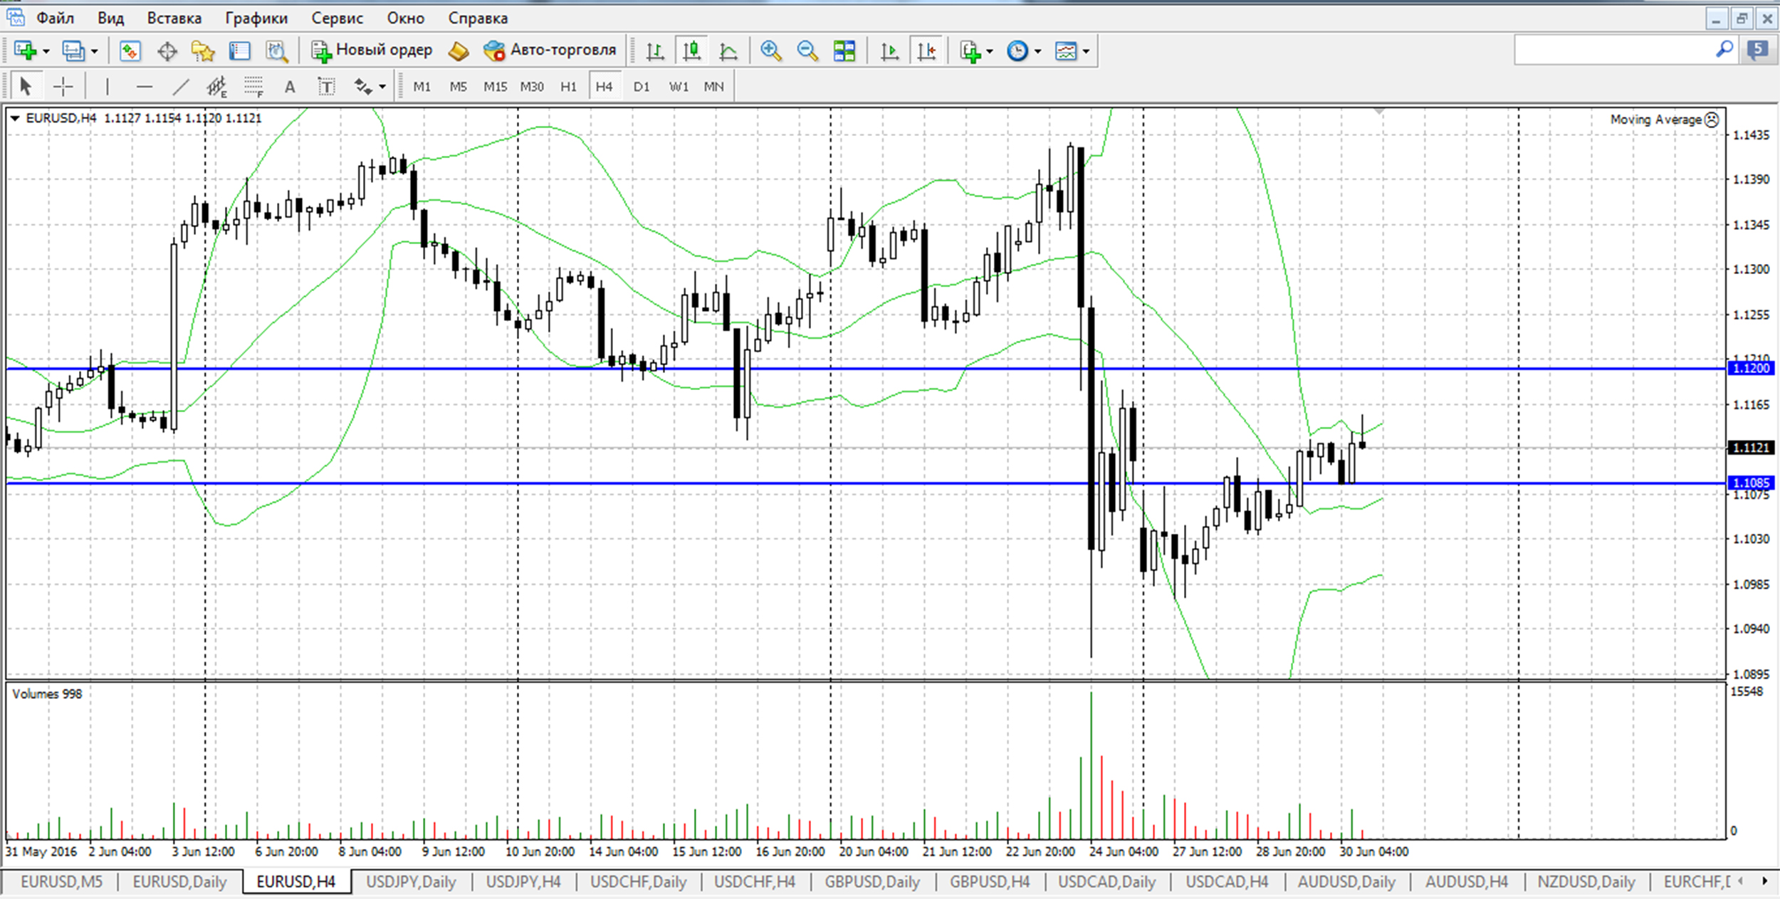
Task: Toggle chart shift icon
Action: tap(926, 51)
